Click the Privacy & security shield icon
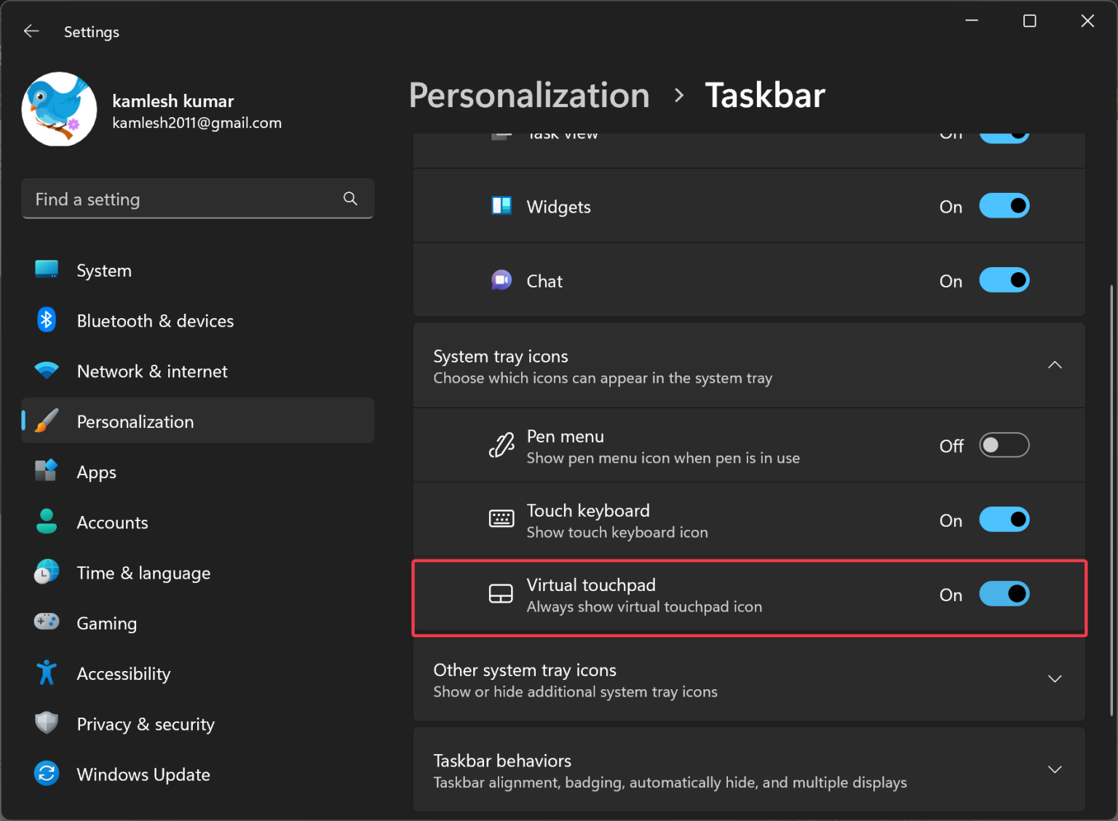 point(46,723)
